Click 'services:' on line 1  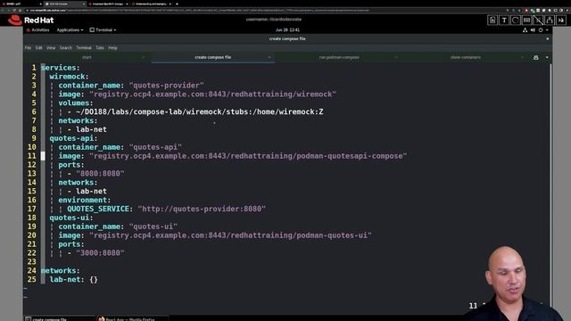(60, 68)
